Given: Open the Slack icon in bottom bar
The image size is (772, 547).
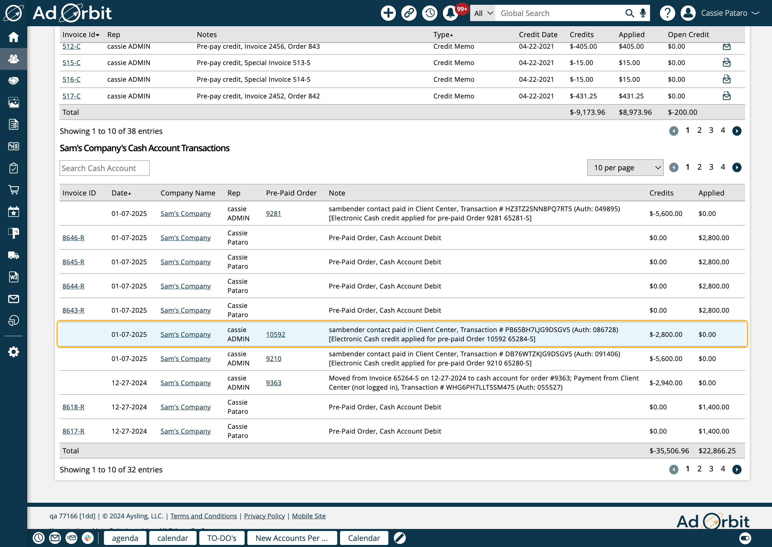Looking at the screenshot, I should pyautogui.click(x=88, y=538).
